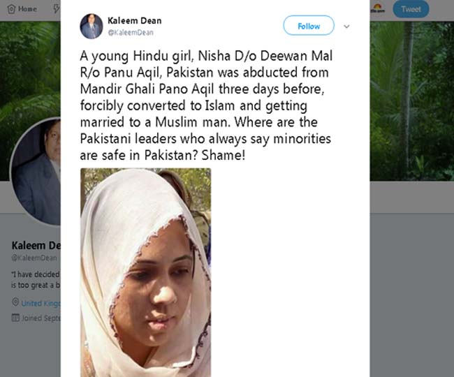Click the sidebar @KaleemDean handle below profile name

pyautogui.click(x=35, y=258)
